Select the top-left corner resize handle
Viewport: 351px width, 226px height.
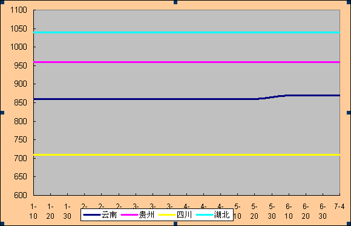pos(2,2)
